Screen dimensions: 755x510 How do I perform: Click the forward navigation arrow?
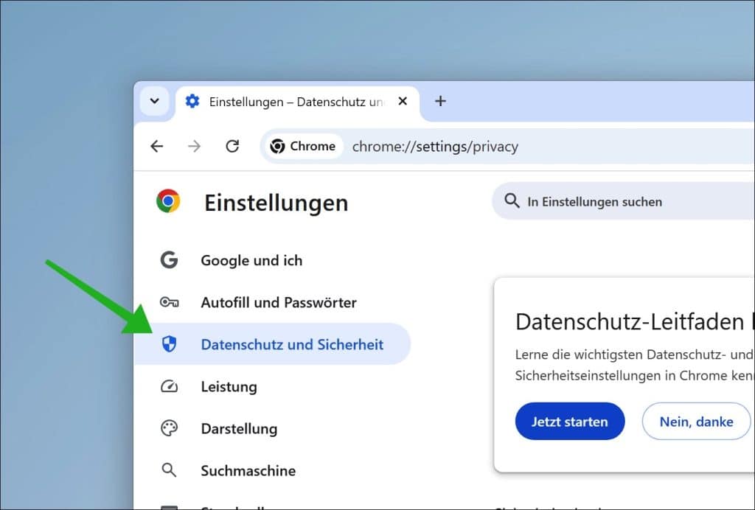[194, 146]
